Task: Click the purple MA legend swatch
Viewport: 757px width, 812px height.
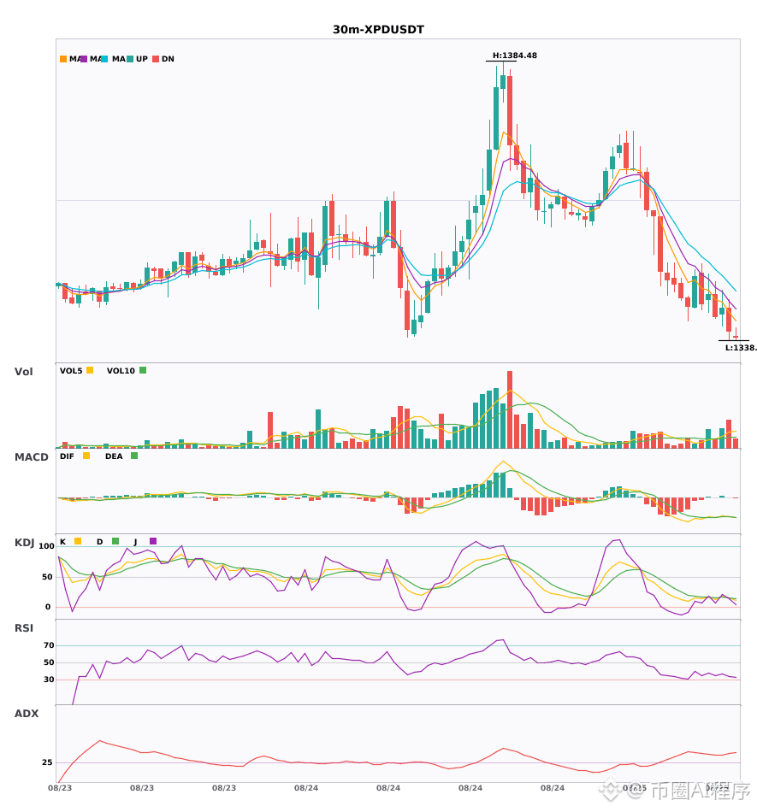Action: 84,59
